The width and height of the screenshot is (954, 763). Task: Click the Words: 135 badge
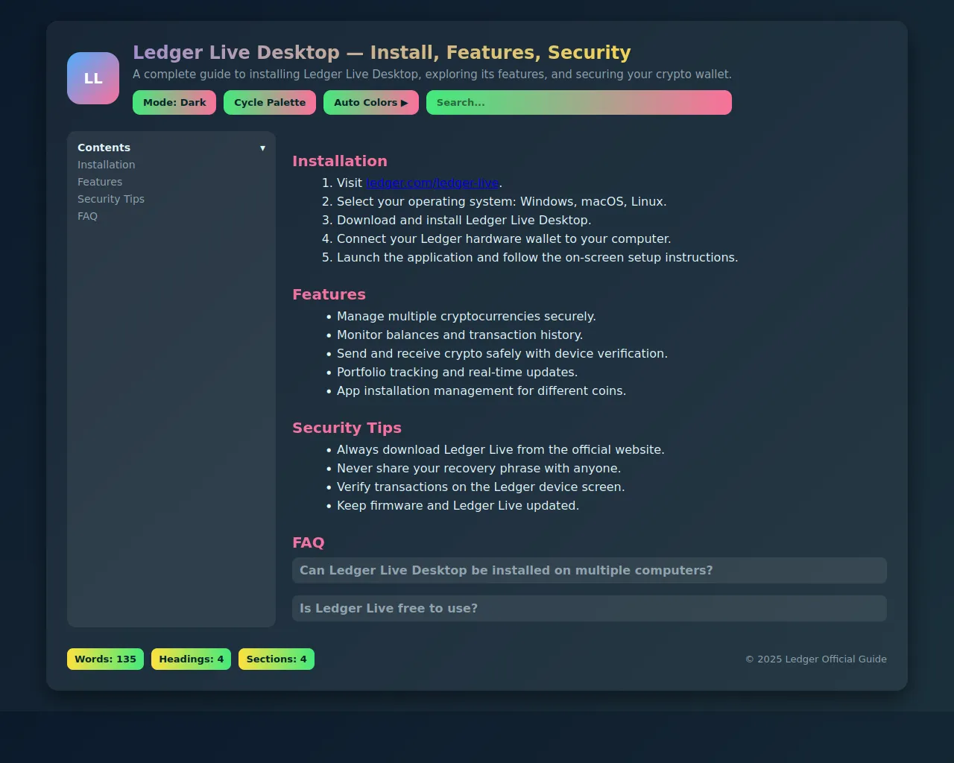tap(105, 659)
